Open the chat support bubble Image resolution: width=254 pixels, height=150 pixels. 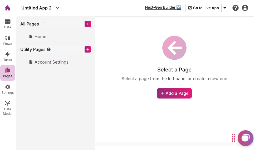tap(245, 138)
